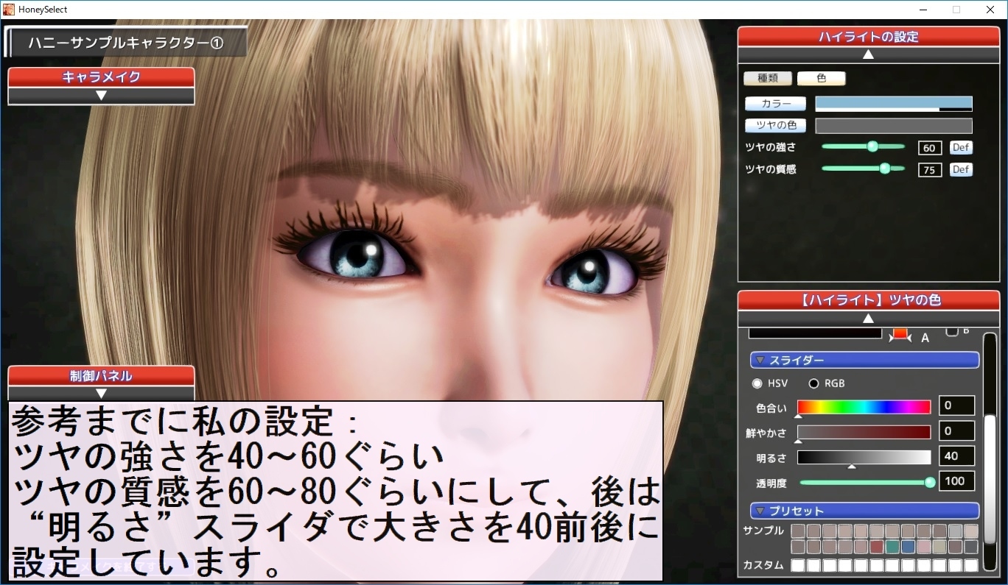Screen dimensions: 1008x585
Task: Click the black color preview bar
Action: [815, 333]
